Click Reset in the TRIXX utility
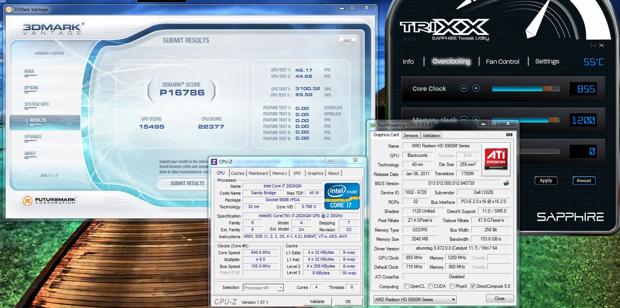The image size is (620, 308). [x=584, y=181]
